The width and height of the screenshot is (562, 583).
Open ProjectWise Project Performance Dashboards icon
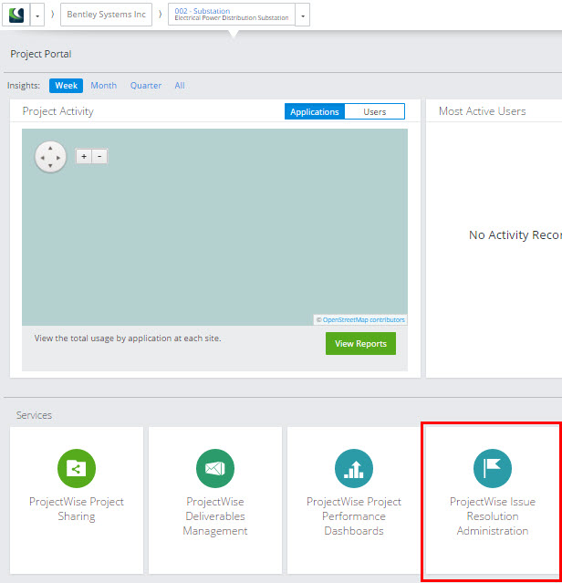pyautogui.click(x=354, y=468)
